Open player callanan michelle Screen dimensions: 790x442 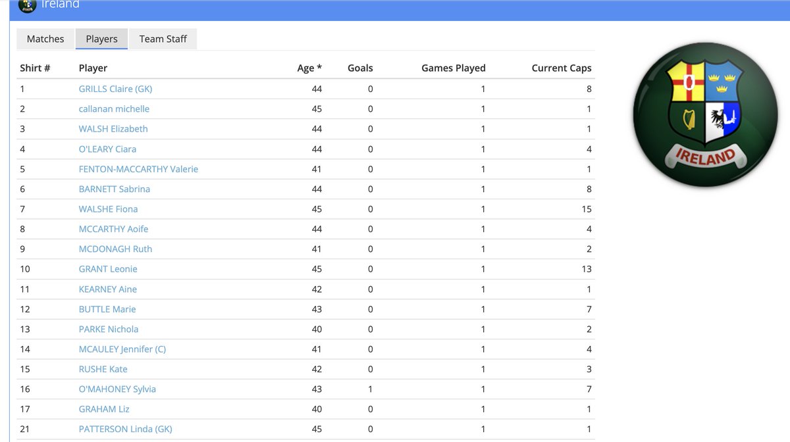click(x=114, y=109)
